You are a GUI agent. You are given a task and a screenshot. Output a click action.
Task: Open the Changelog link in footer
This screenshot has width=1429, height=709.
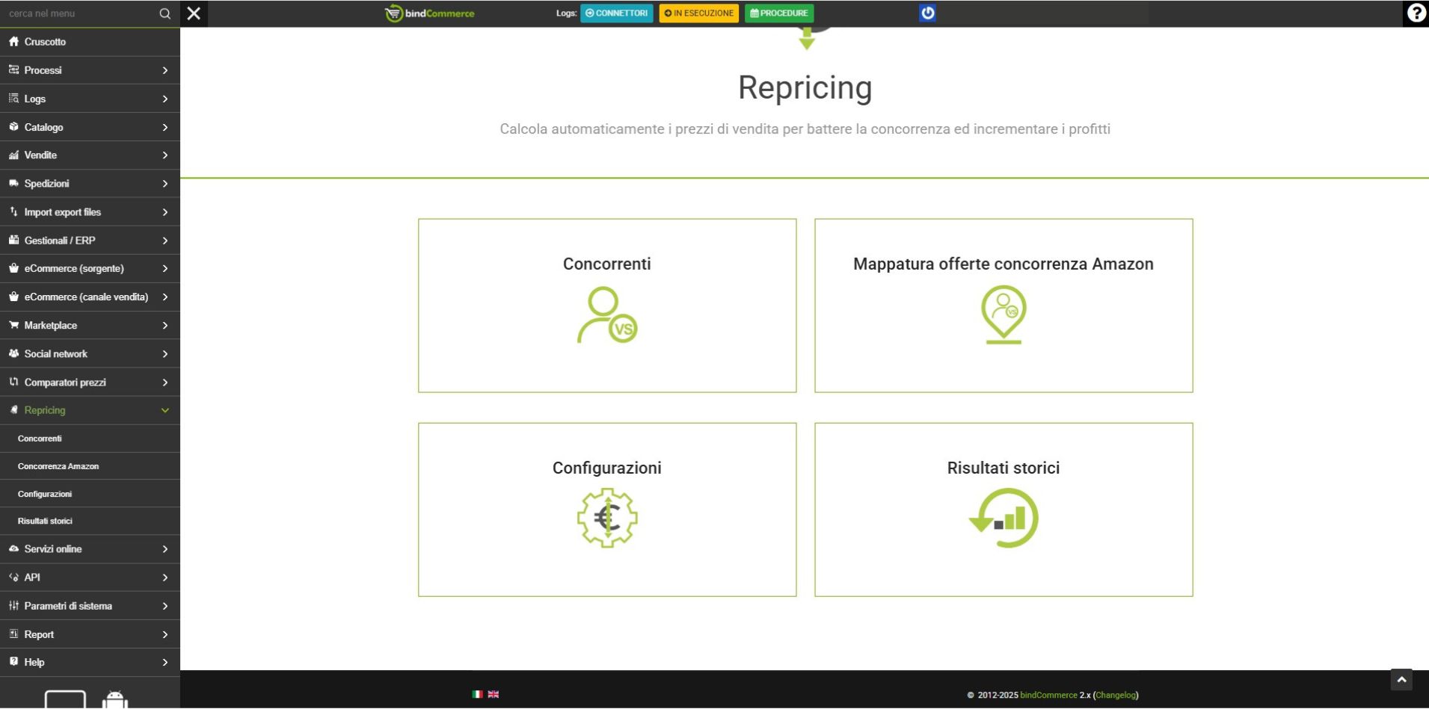(x=1116, y=696)
